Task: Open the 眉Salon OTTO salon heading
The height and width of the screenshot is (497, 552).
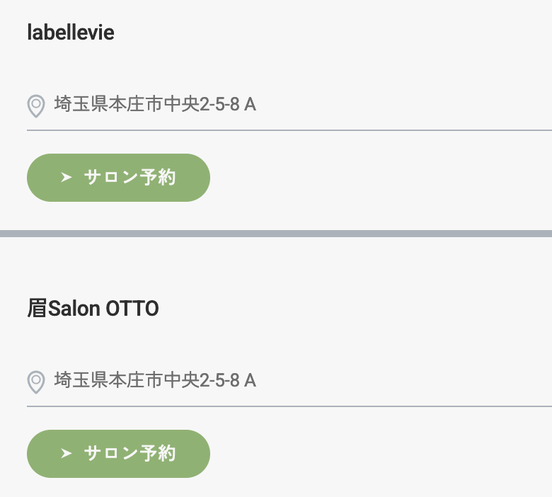Action: [93, 308]
